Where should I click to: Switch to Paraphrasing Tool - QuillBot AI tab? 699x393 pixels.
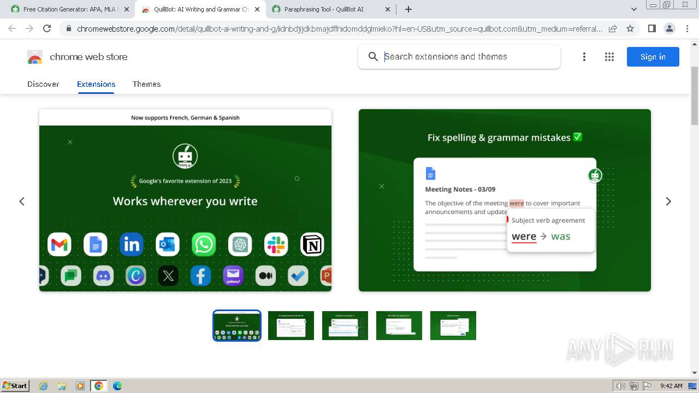[x=330, y=9]
